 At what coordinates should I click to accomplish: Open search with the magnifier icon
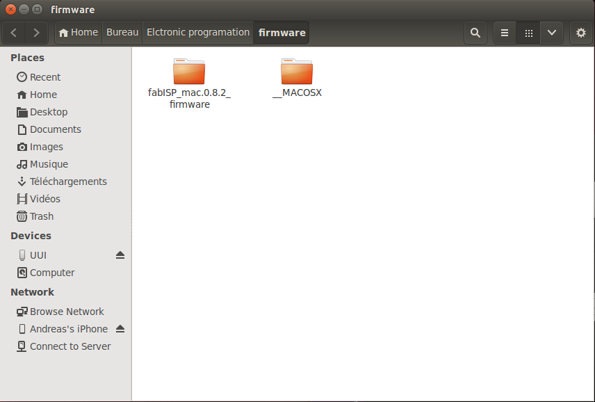point(475,33)
